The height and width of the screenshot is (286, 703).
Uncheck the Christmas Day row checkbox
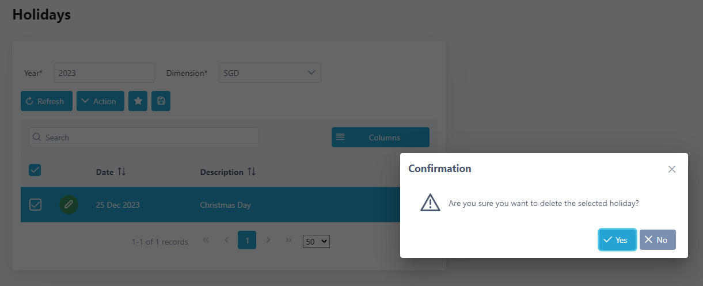coord(35,204)
